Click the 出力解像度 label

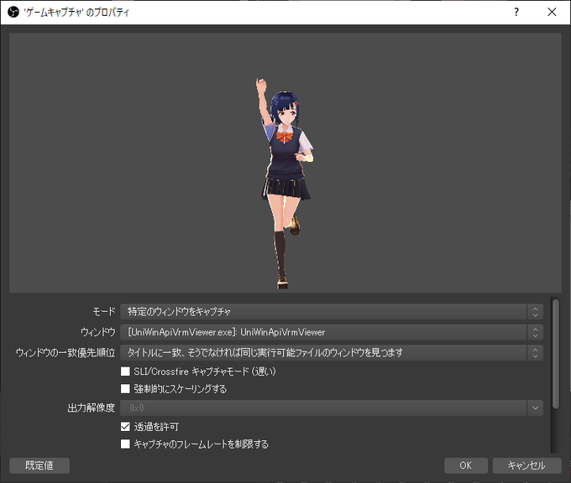pyautogui.click(x=92, y=408)
